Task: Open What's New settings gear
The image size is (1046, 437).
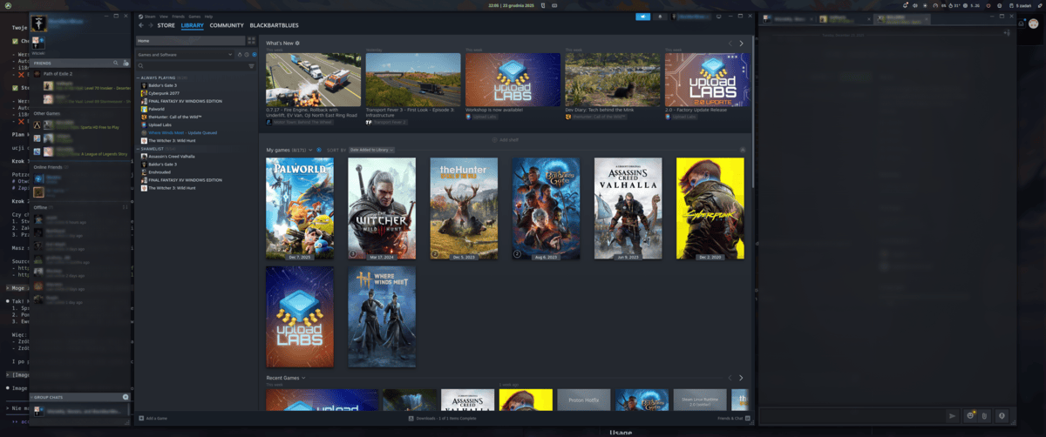Action: [297, 43]
